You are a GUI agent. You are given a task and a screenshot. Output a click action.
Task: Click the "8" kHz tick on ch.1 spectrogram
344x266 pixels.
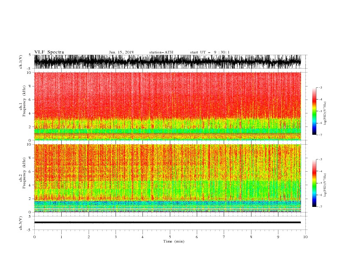(x=30, y=86)
